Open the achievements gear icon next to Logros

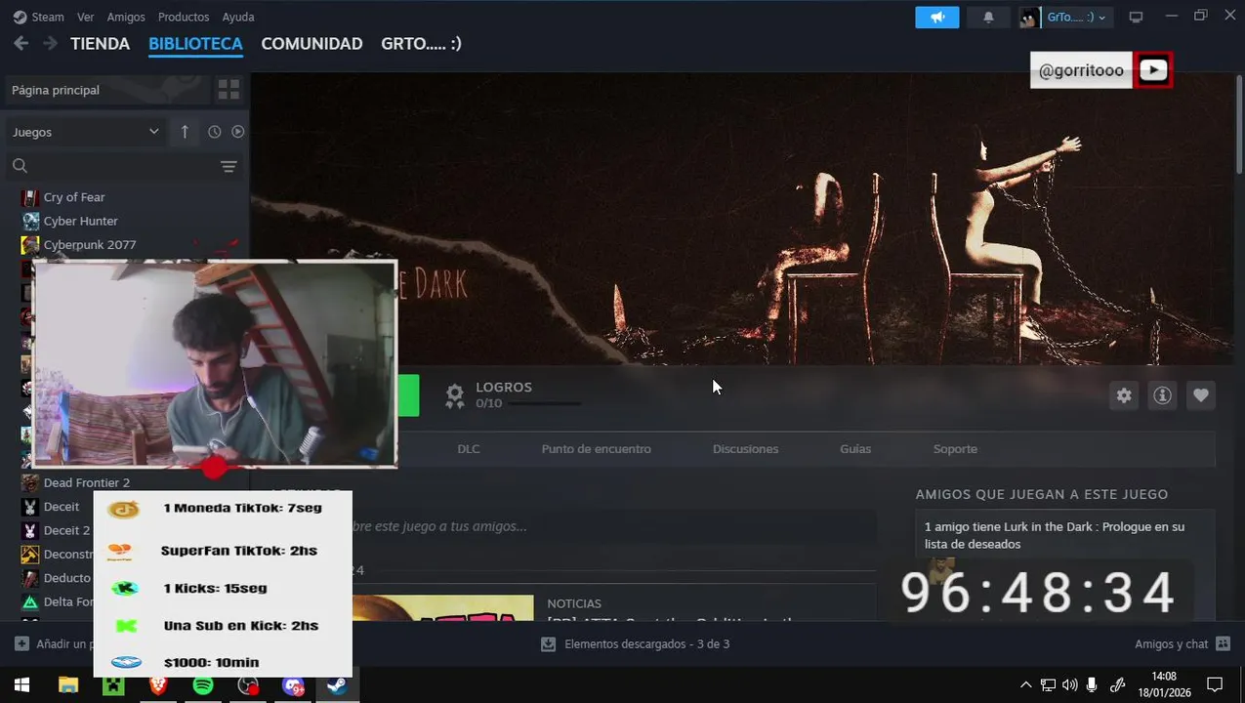click(x=454, y=395)
